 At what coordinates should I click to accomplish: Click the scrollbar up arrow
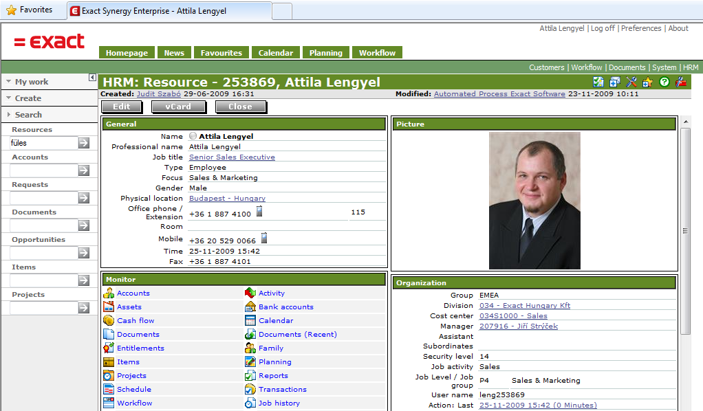pyautogui.click(x=685, y=122)
